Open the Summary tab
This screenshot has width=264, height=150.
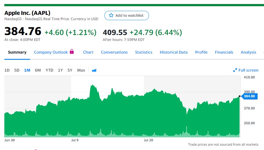tap(17, 52)
